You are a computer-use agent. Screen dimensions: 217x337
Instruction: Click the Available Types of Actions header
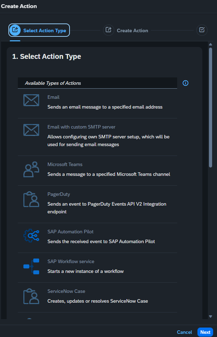[97, 83]
